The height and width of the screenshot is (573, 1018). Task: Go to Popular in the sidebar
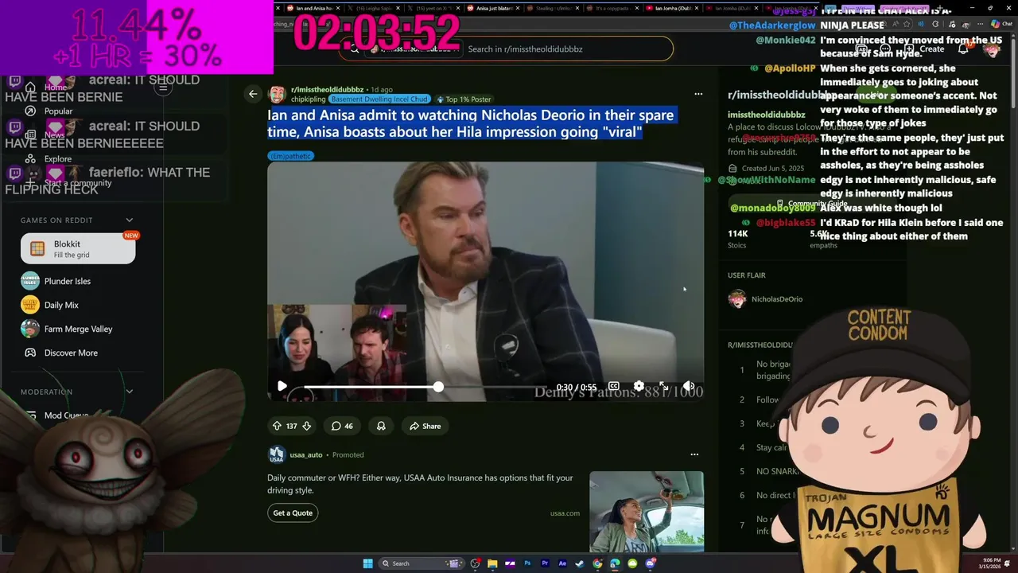(58, 111)
